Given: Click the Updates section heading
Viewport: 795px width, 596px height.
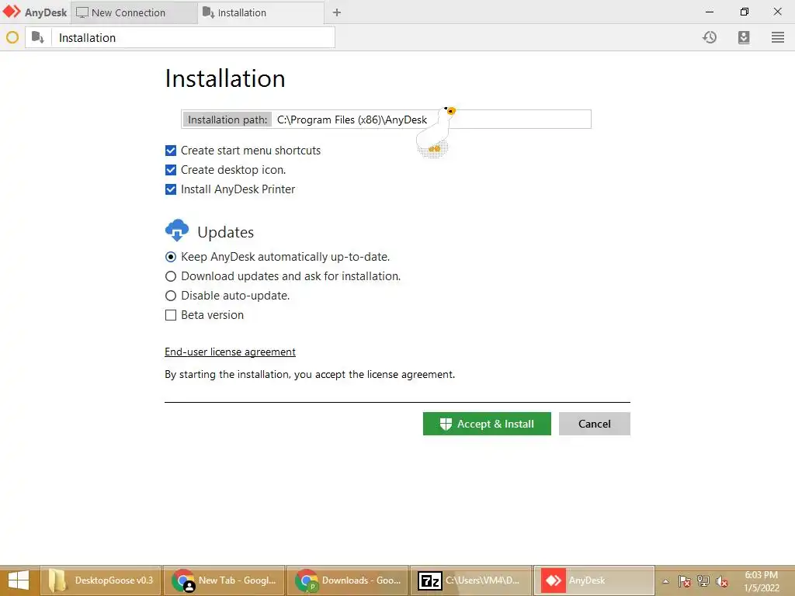Looking at the screenshot, I should point(226,232).
